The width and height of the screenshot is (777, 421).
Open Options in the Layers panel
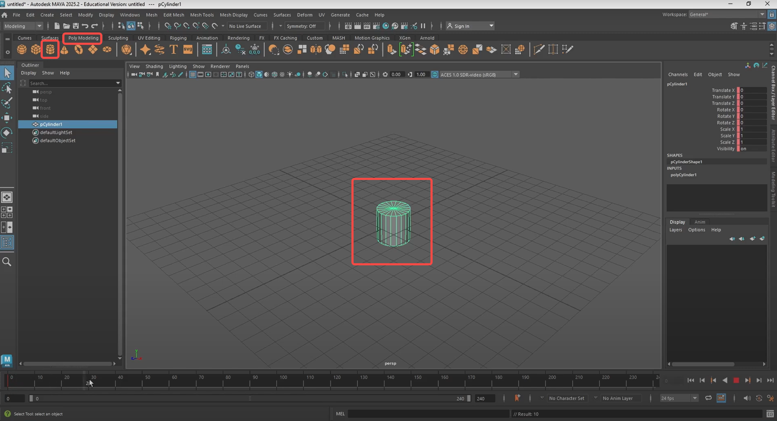[x=697, y=230]
